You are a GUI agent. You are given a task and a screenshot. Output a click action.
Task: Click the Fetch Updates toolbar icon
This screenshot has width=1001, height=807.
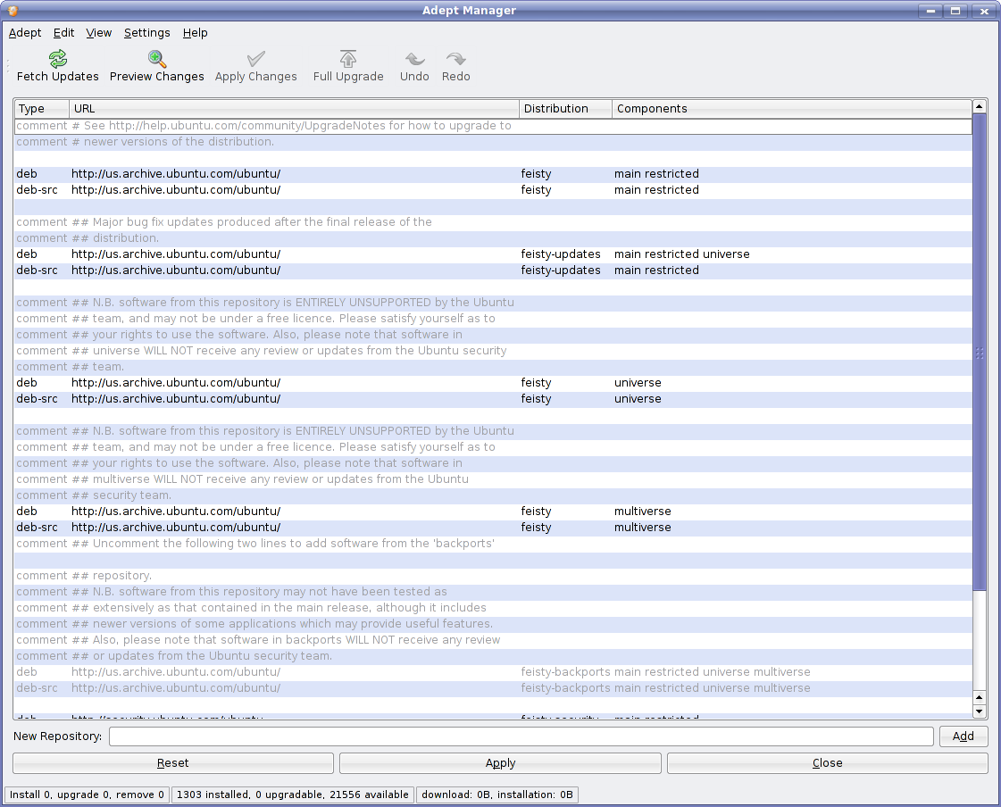pyautogui.click(x=58, y=60)
